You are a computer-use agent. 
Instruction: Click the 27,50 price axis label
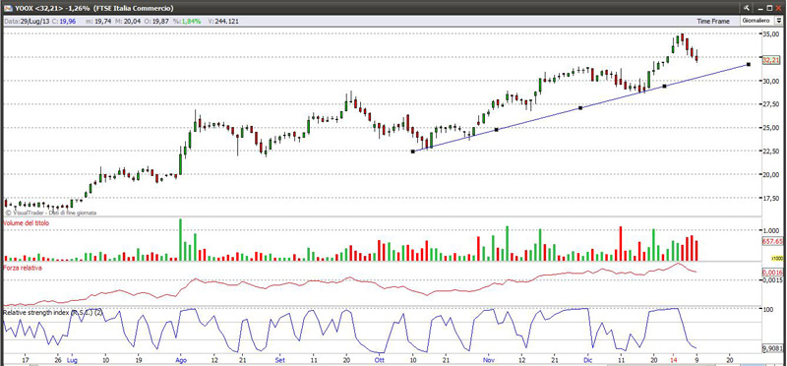click(x=770, y=104)
